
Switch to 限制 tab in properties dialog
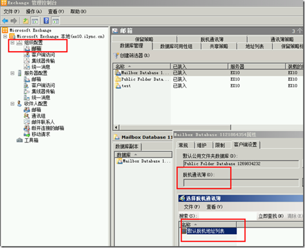[x=220, y=145]
